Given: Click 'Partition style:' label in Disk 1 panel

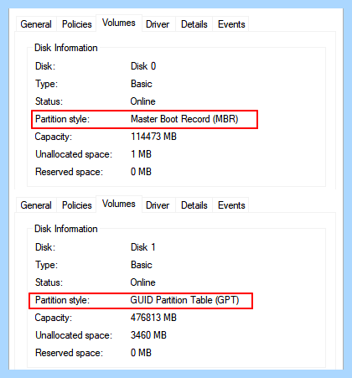Looking at the screenshot, I should [62, 300].
